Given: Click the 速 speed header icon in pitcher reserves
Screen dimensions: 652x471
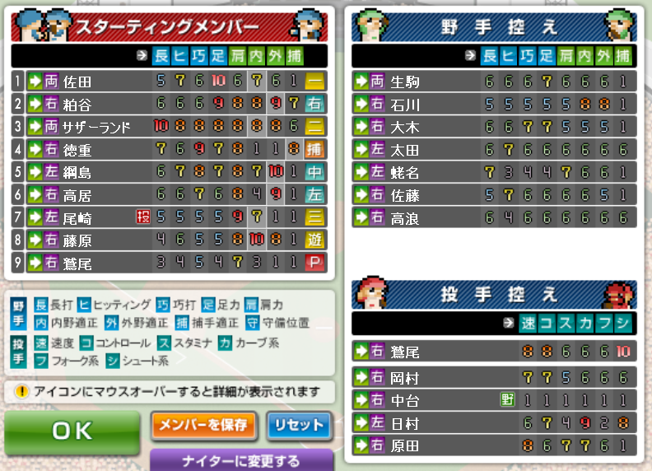Looking at the screenshot, I should (528, 323).
